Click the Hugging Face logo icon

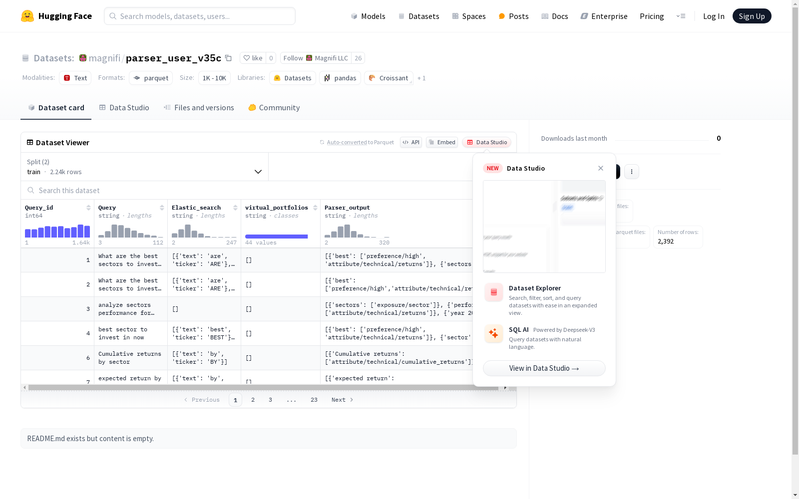(x=27, y=16)
